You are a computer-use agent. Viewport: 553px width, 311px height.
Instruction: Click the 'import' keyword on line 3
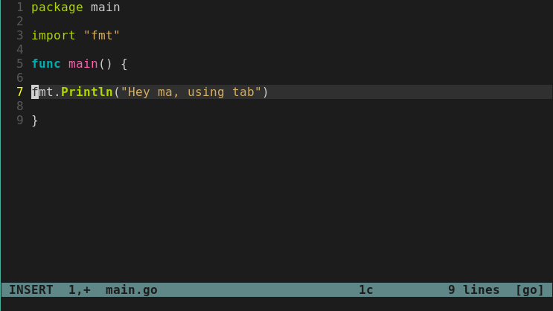click(54, 36)
